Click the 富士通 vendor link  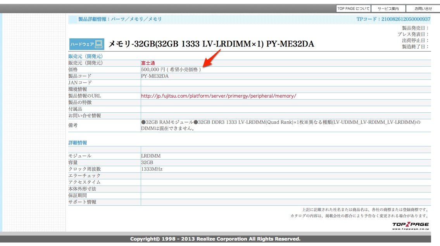(x=148, y=63)
